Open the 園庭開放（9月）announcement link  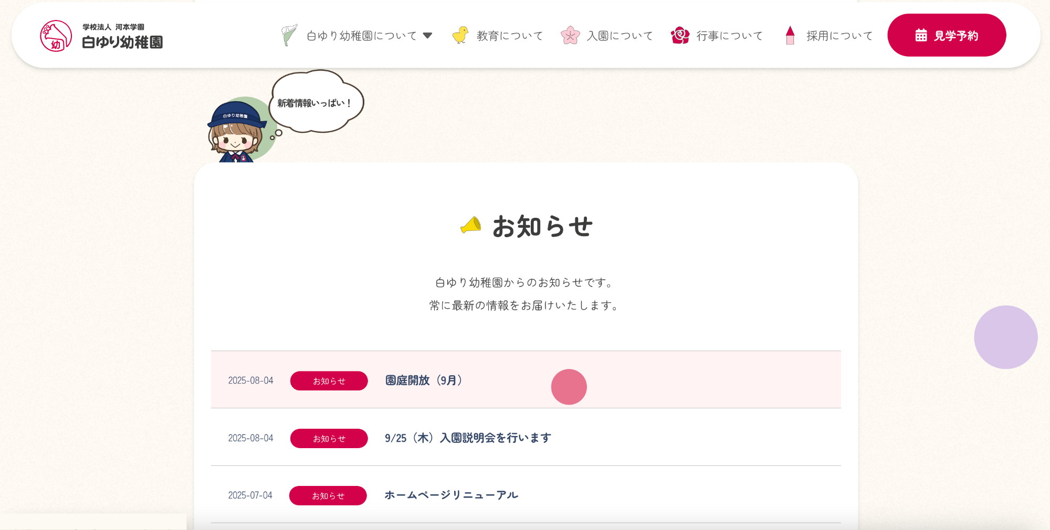pos(423,381)
